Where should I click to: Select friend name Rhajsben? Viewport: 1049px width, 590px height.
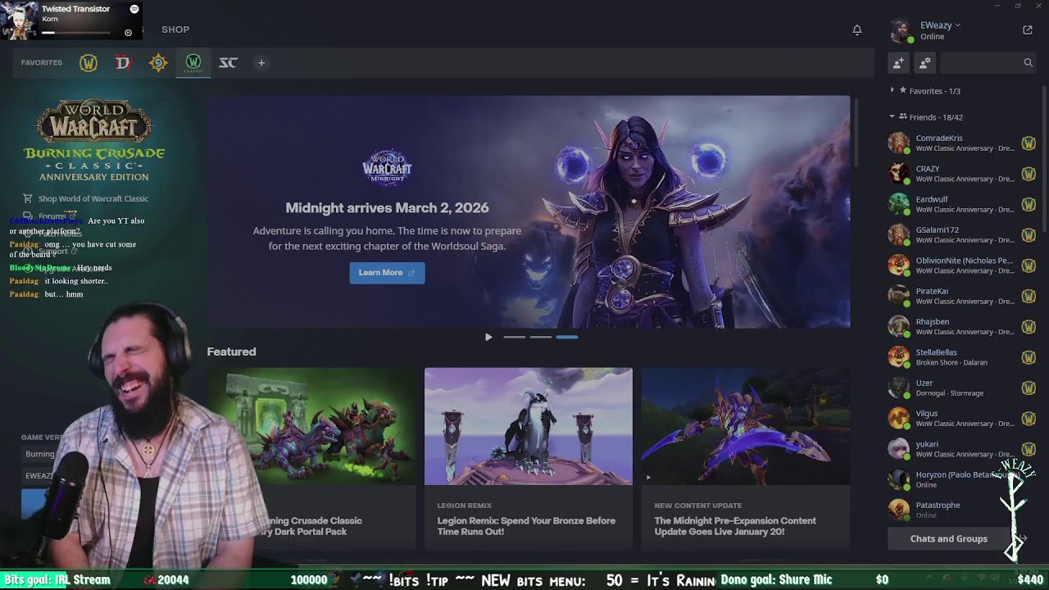[x=933, y=322]
